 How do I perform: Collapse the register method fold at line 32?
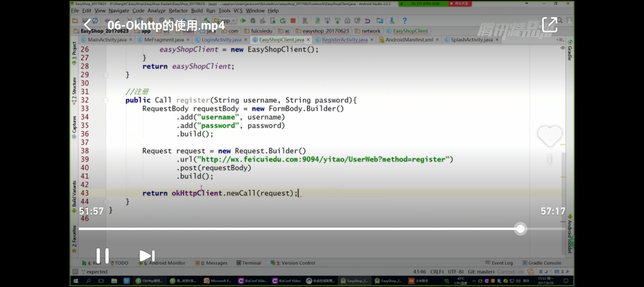pos(106,100)
